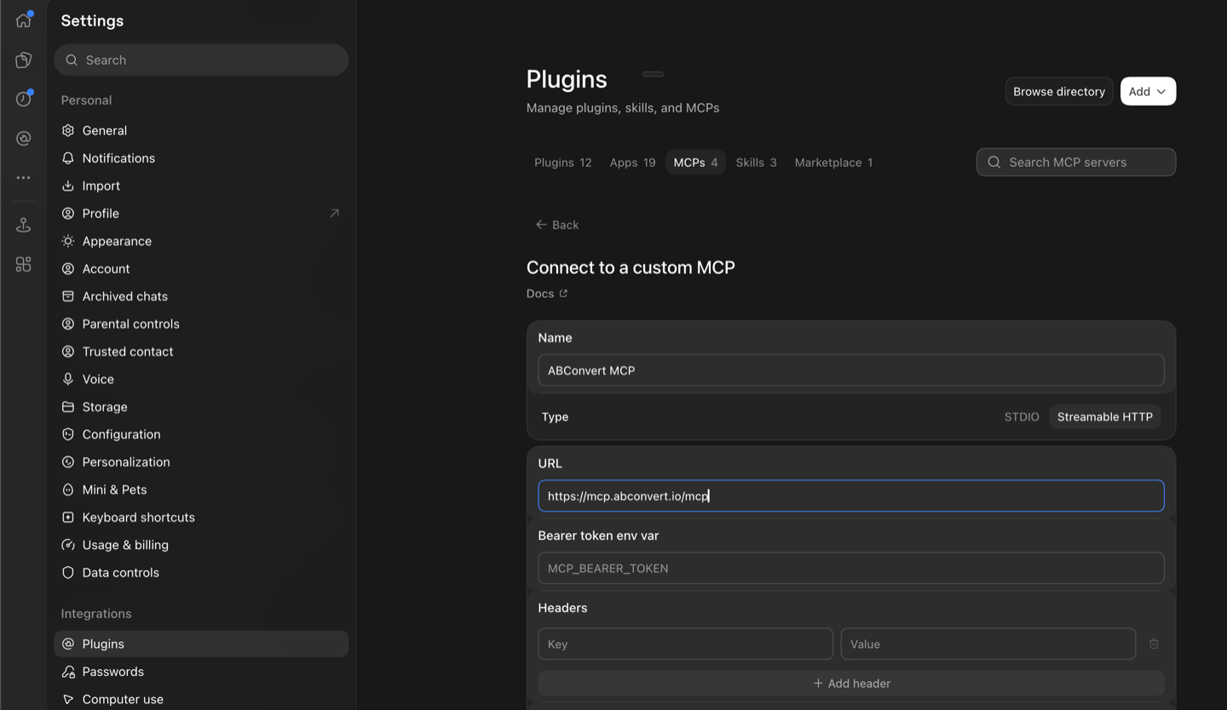The image size is (1227, 710).
Task: Click the arrow icon on the Profile row
Action: [x=334, y=213]
